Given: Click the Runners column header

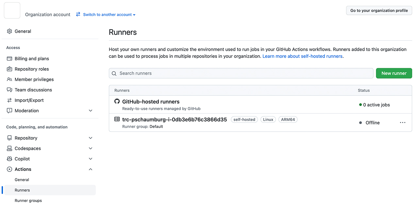Looking at the screenshot, I should click(x=122, y=90).
